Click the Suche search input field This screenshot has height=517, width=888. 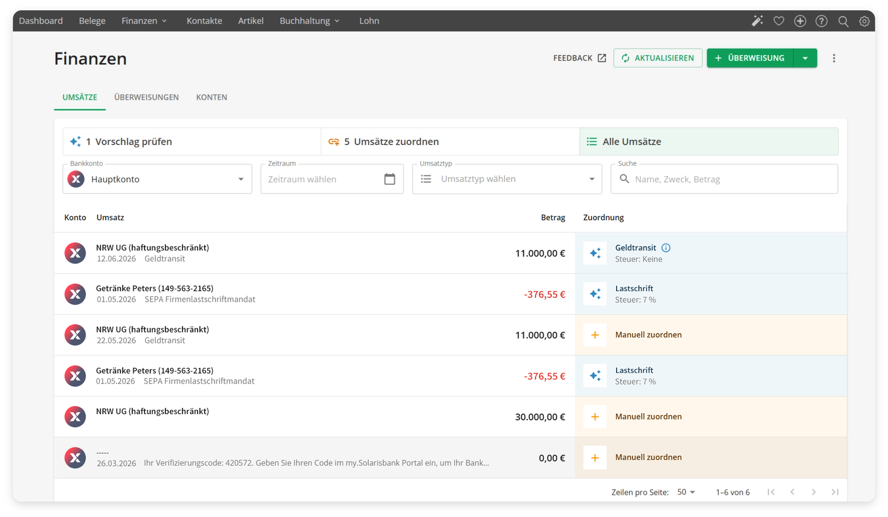(x=732, y=179)
